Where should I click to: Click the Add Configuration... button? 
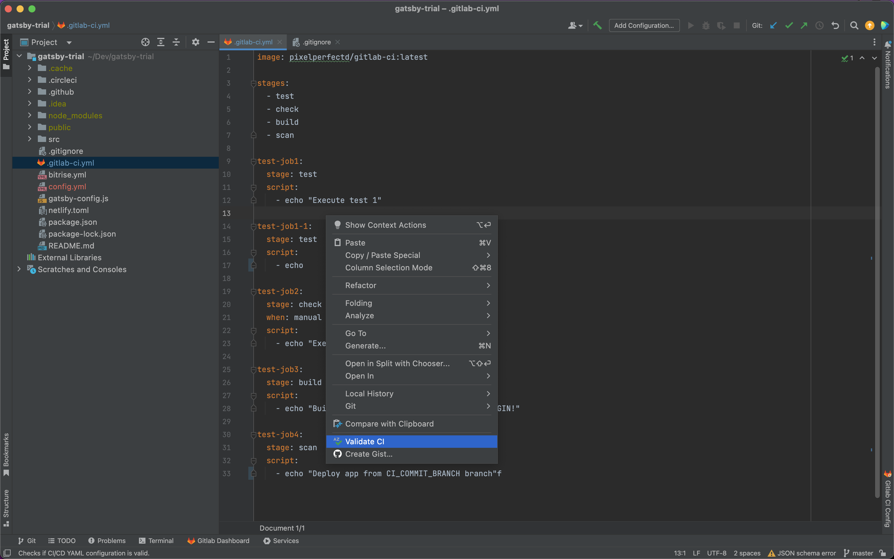[x=644, y=25]
